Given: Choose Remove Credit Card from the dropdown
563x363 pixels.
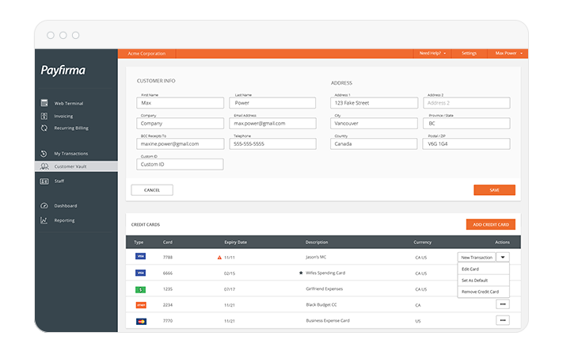Looking at the screenshot, I should click(x=483, y=292).
